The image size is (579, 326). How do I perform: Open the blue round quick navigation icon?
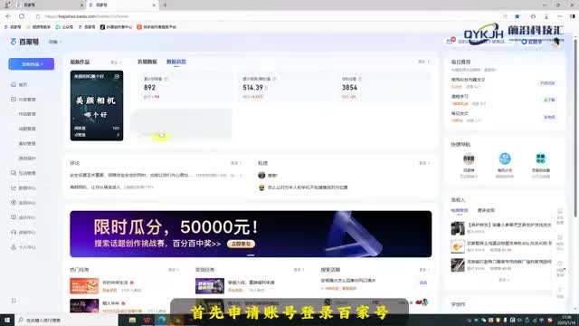pyautogui.click(x=505, y=159)
